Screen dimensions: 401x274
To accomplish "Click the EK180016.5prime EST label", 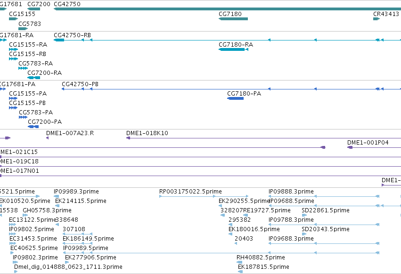I will 254,229.
